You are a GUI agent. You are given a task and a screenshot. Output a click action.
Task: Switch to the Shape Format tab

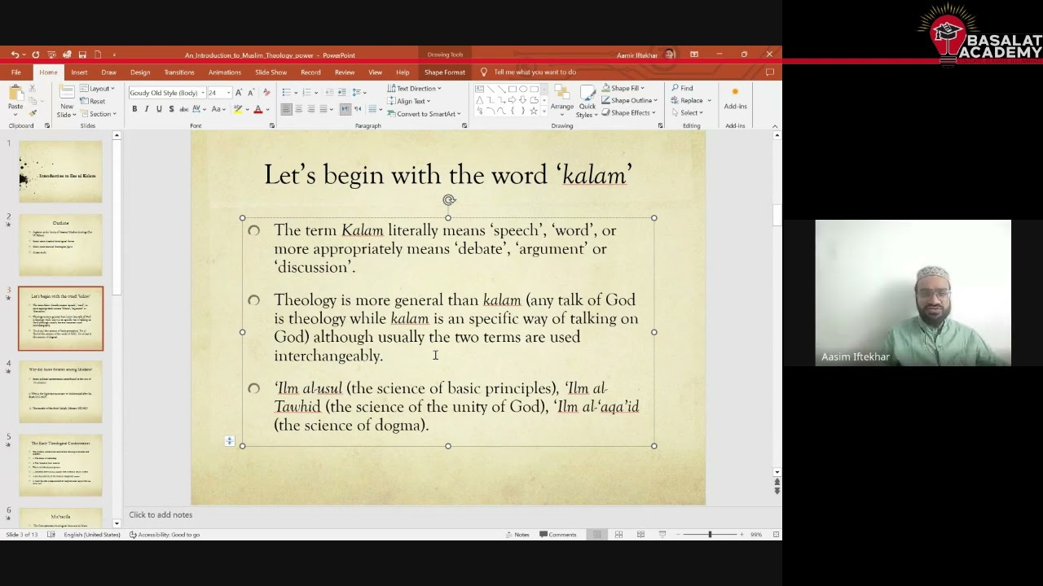click(x=445, y=72)
